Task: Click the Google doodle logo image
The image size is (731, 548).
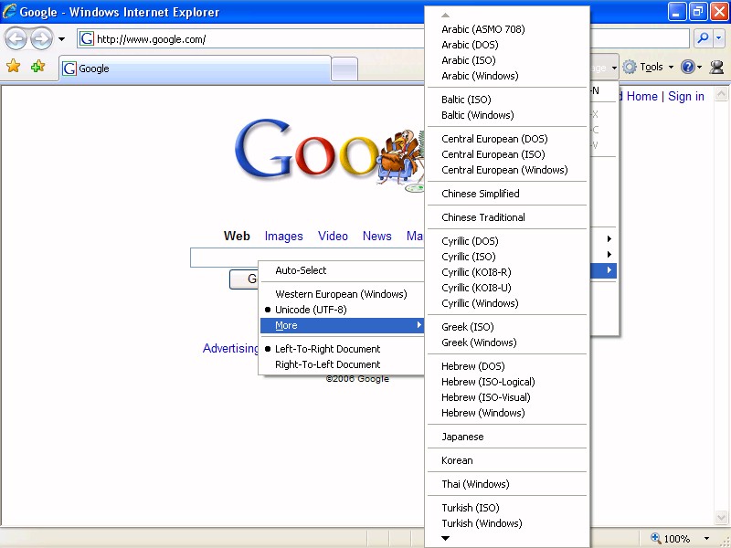Action: pos(329,153)
